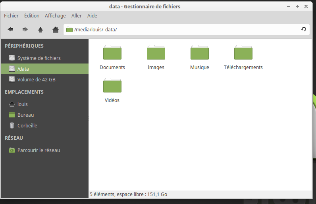Close the Gestionnaire de fichiers window
The width and height of the screenshot is (316, 204).
coord(306,6)
